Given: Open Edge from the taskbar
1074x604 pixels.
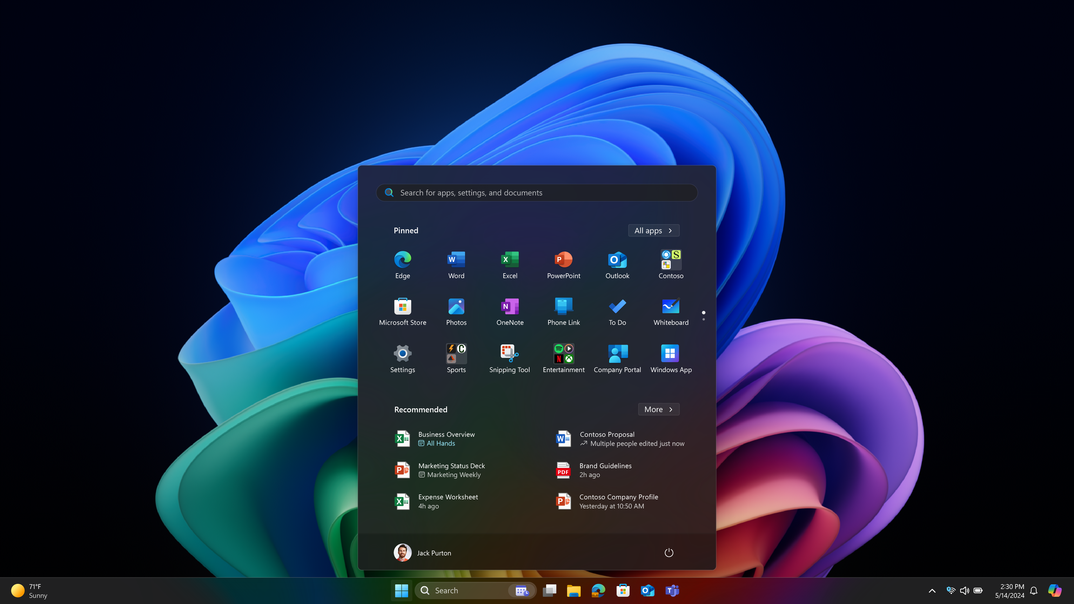Looking at the screenshot, I should [x=598, y=591].
